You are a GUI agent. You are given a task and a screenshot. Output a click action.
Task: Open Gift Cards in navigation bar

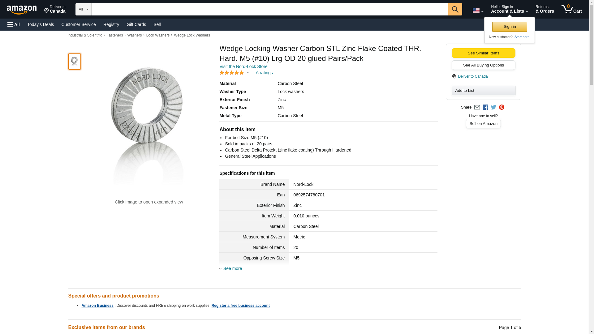136,24
